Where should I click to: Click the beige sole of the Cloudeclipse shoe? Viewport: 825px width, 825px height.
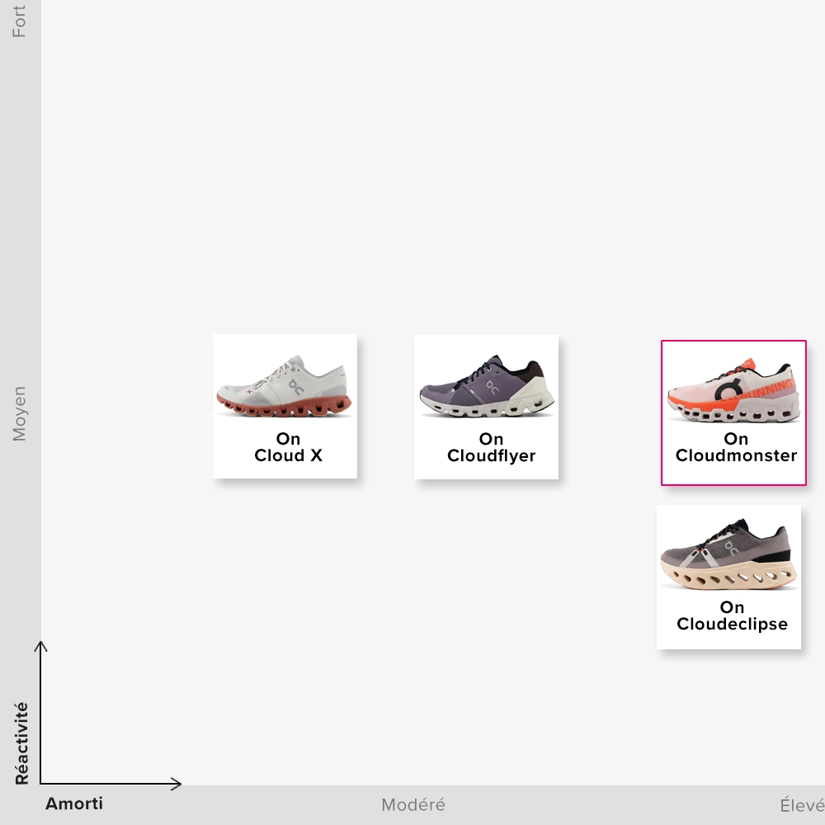(x=730, y=577)
